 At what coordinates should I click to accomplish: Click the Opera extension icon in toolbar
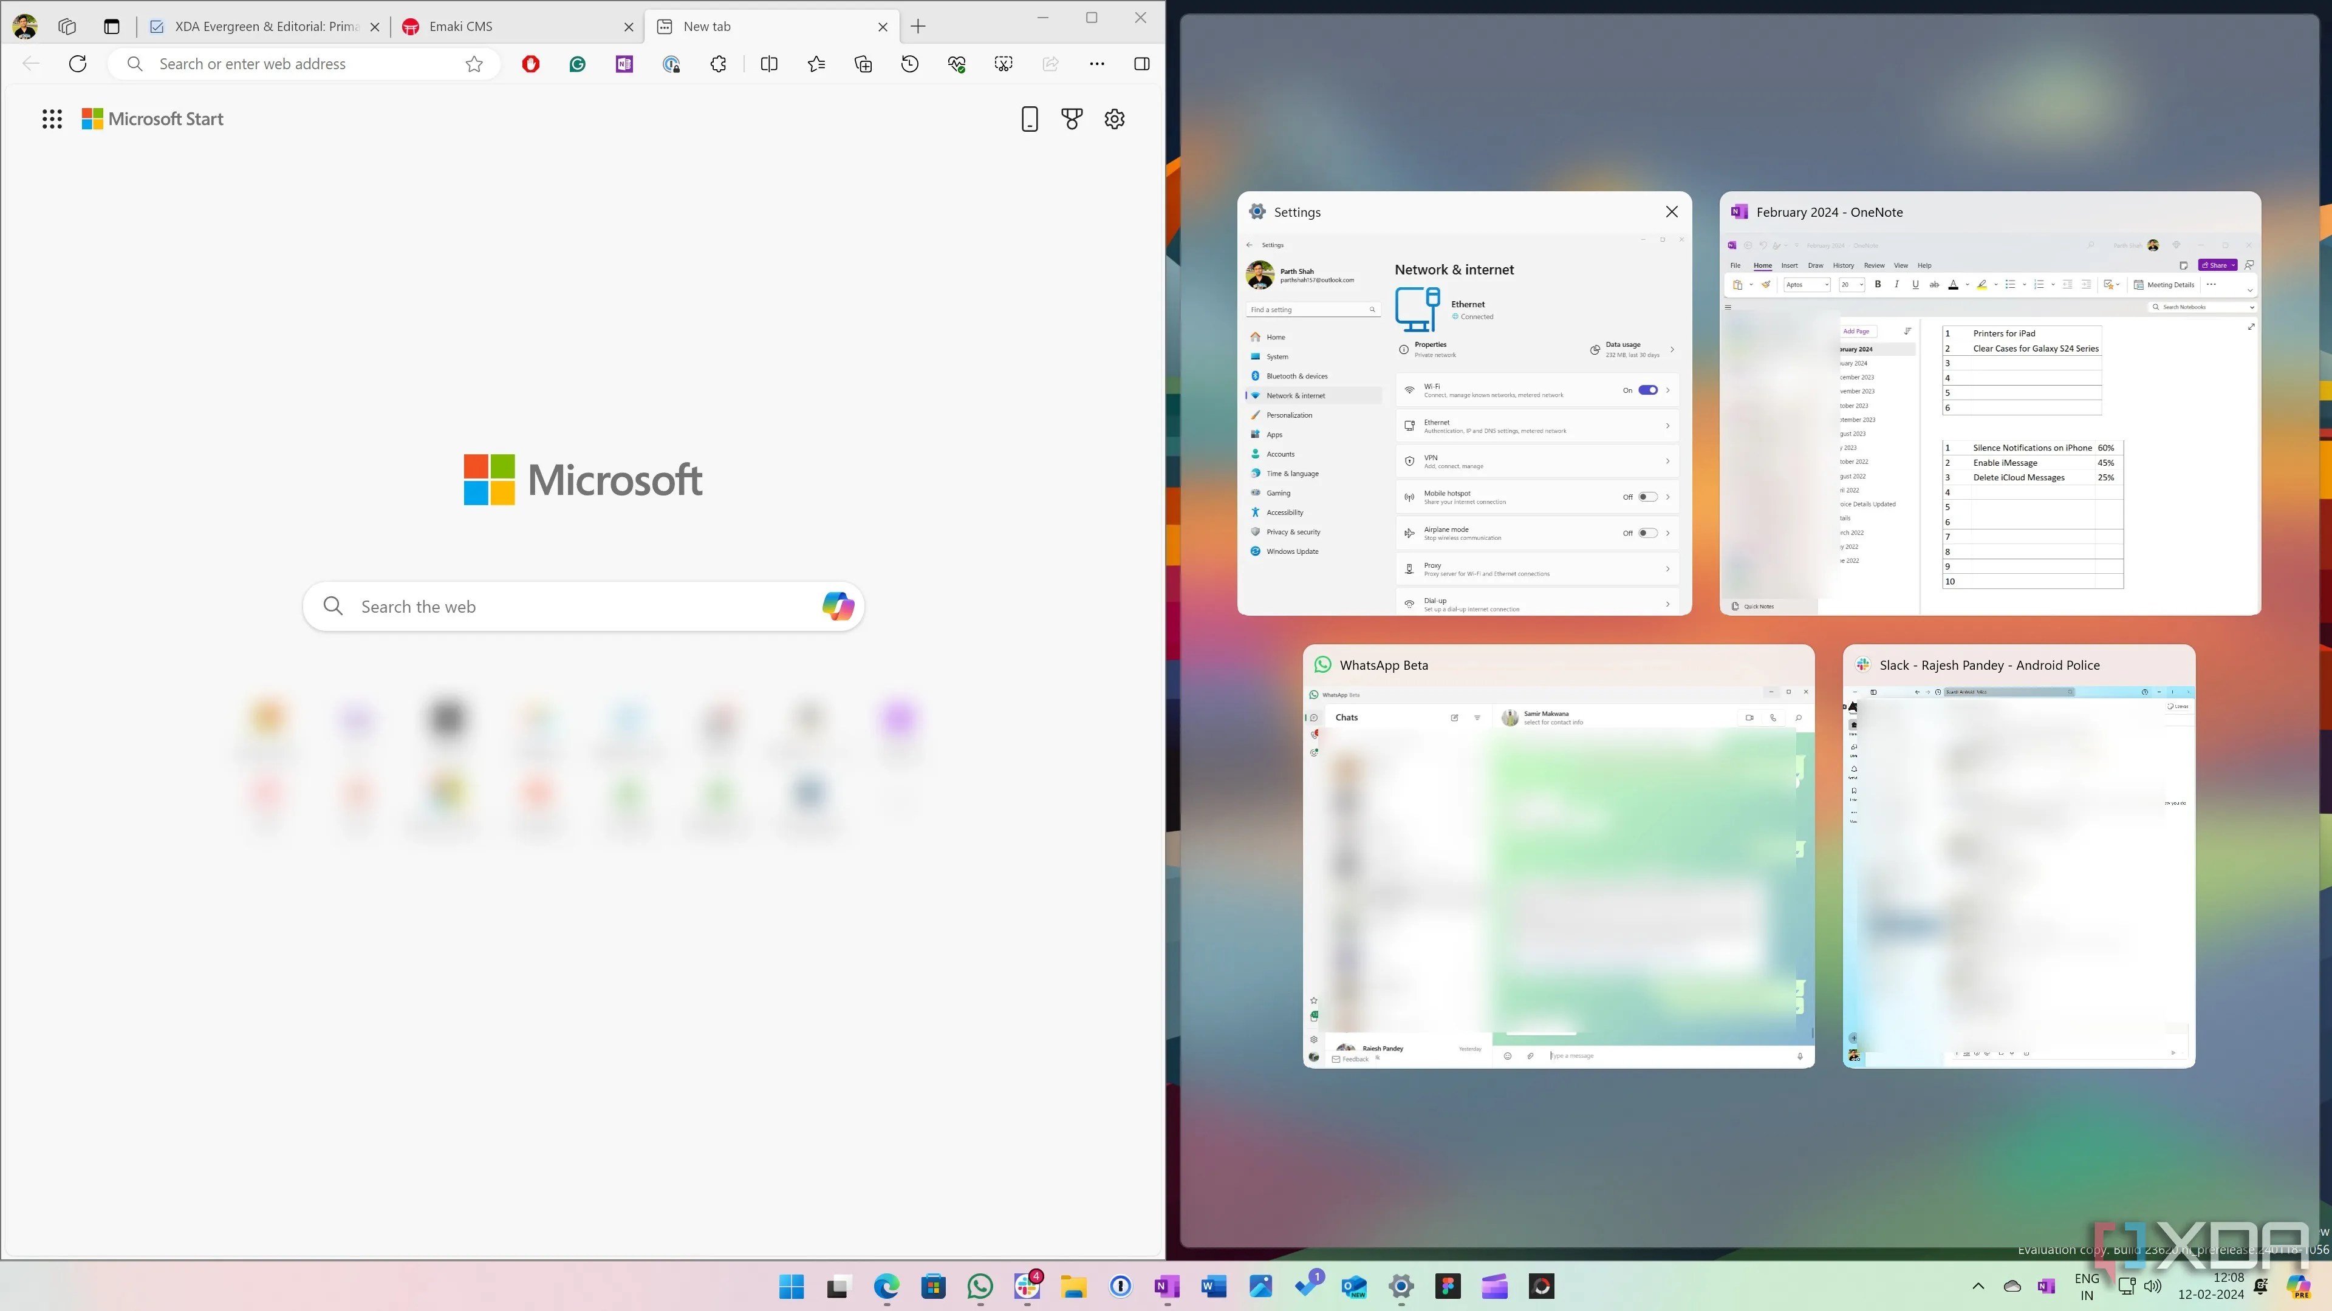point(530,63)
